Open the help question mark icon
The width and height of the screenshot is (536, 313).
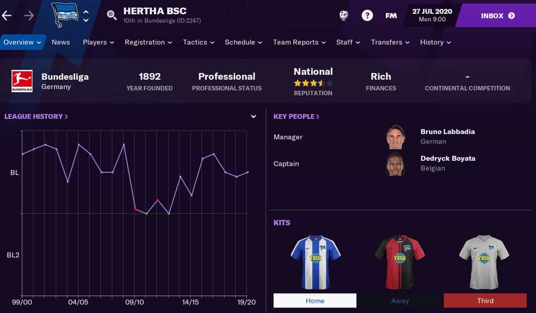[367, 16]
